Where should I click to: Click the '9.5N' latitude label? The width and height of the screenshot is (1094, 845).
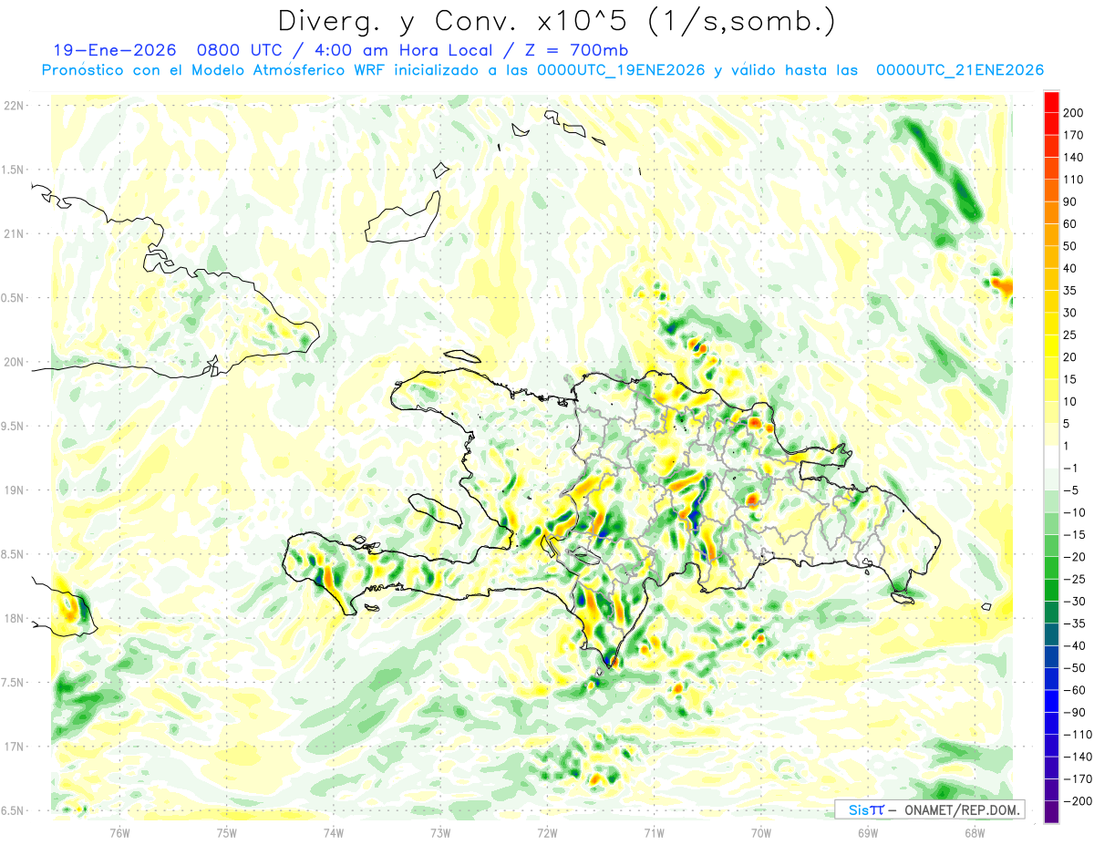[13, 426]
